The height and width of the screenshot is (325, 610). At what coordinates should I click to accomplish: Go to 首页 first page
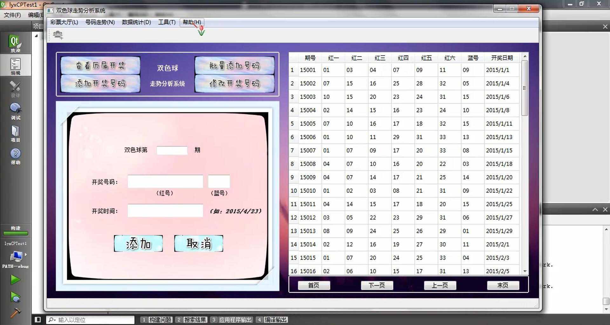coord(314,285)
